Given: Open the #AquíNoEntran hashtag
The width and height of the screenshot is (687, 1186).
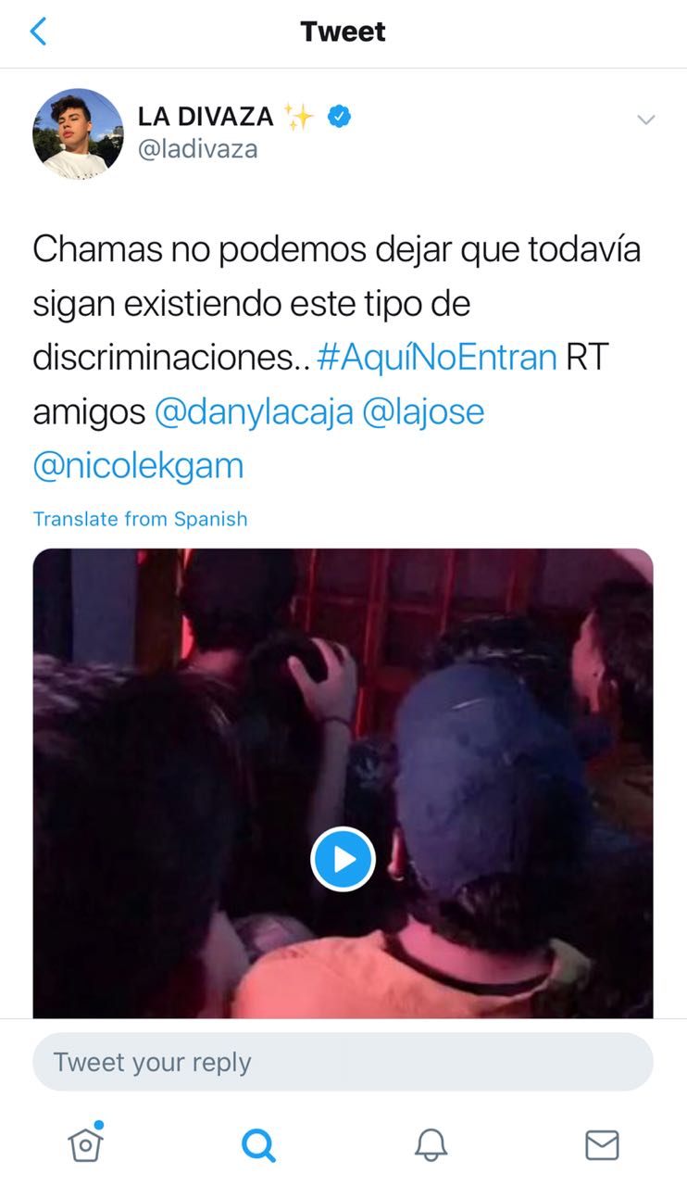Looking at the screenshot, I should pos(436,357).
